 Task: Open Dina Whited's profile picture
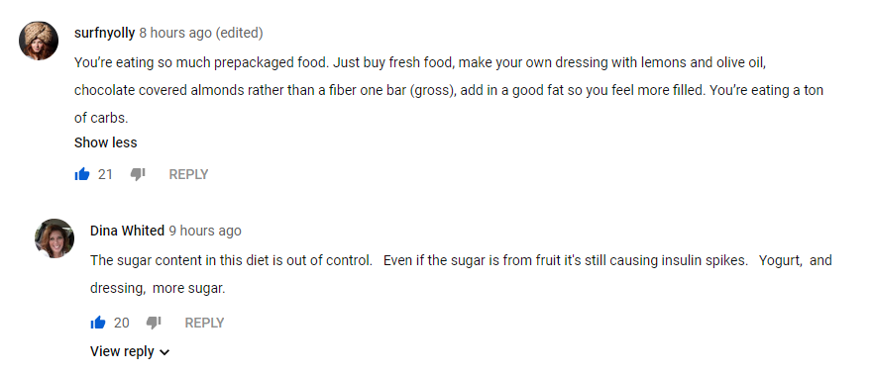(x=54, y=238)
